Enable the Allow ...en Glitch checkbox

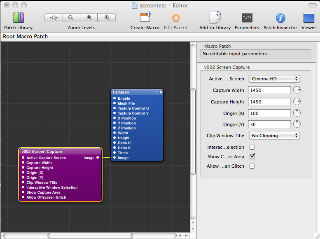pos(252,166)
